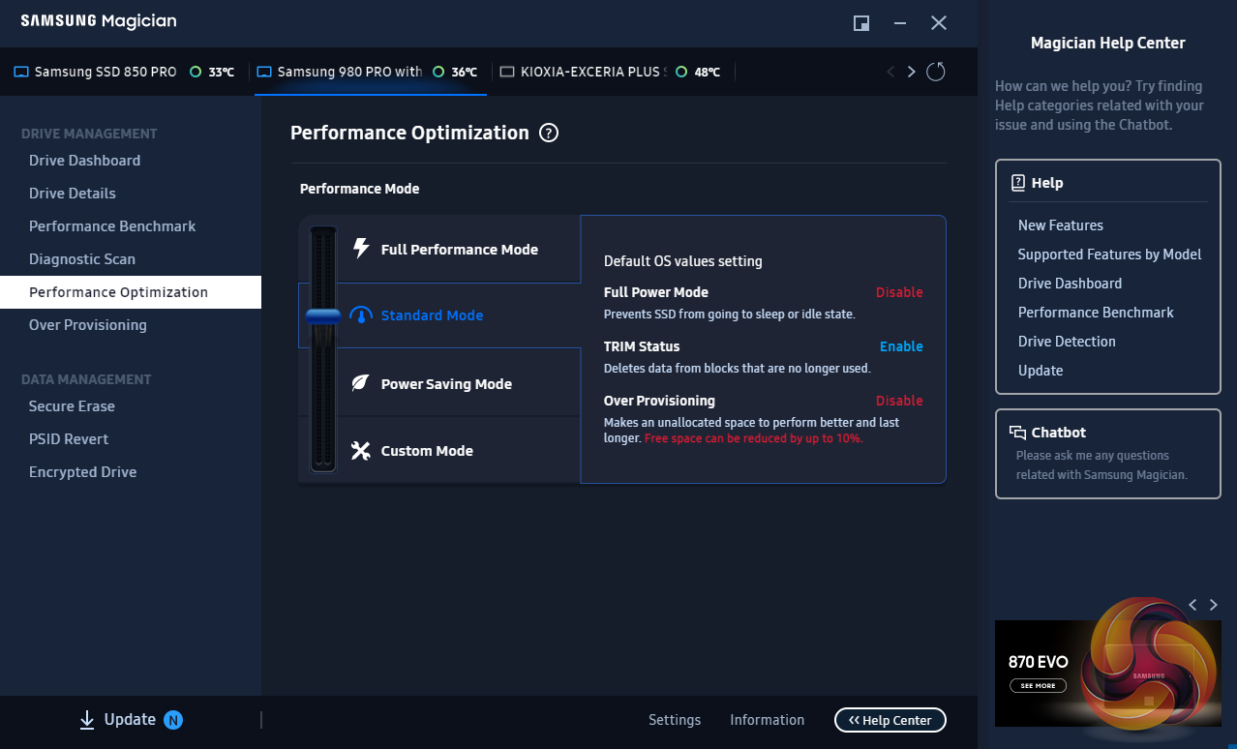Open Drive Dashboard help topic
This screenshot has height=749, width=1237.
click(1070, 284)
